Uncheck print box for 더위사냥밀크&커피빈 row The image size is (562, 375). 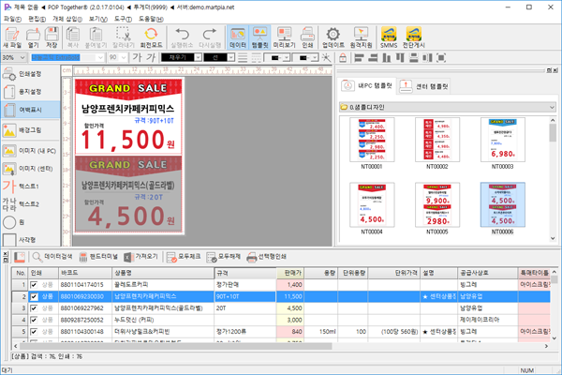click(34, 332)
